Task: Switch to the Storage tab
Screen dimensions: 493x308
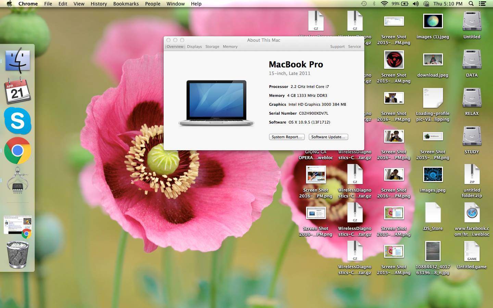Action: point(212,47)
